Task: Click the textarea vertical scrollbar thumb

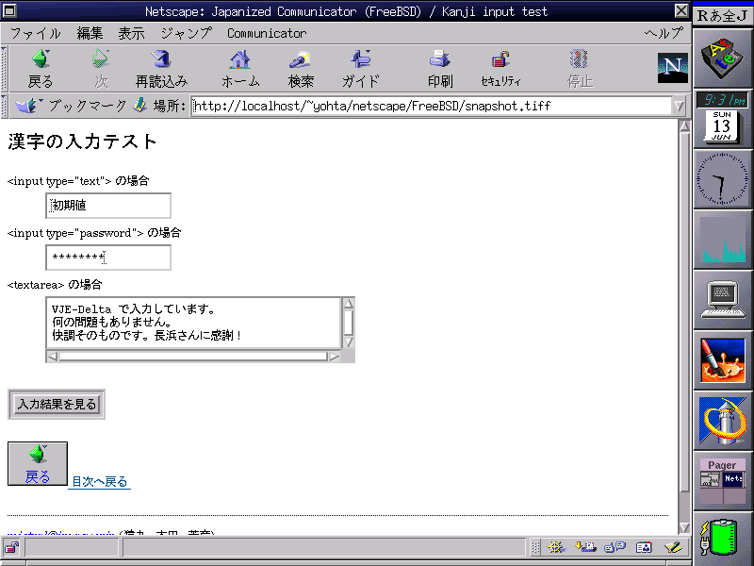Action: 349,323
